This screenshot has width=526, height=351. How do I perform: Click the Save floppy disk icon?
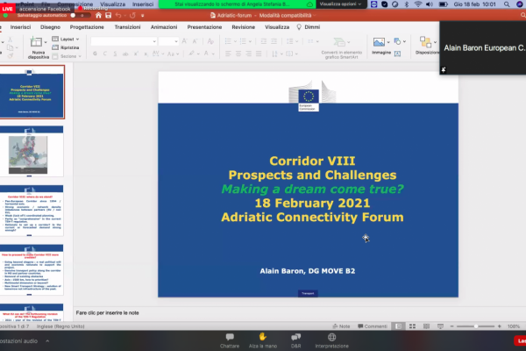[x=108, y=16]
